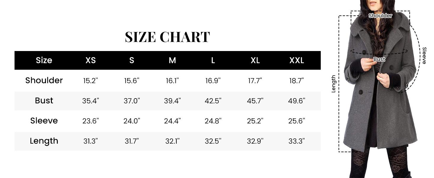Image resolution: width=434 pixels, height=178 pixels.
Task: Select the Bust row label in table
Action: click(44, 101)
